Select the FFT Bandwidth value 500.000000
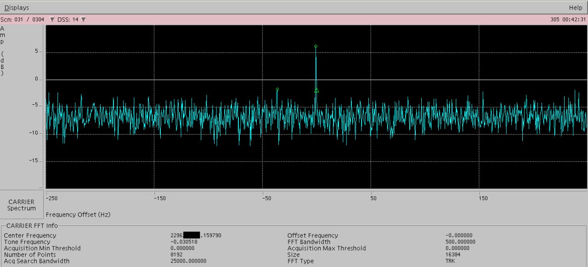 460,242
